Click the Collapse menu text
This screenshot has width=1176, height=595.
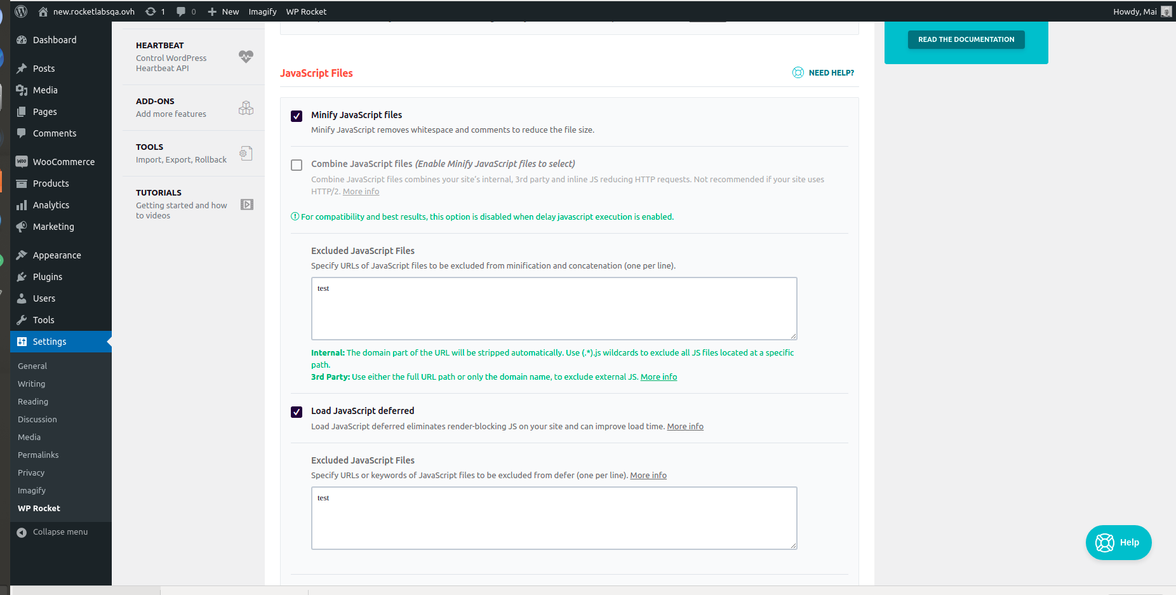(60, 532)
